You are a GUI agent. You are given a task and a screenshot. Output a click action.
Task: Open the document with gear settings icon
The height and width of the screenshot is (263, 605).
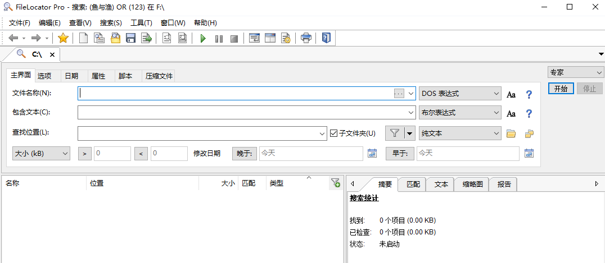(x=286, y=38)
